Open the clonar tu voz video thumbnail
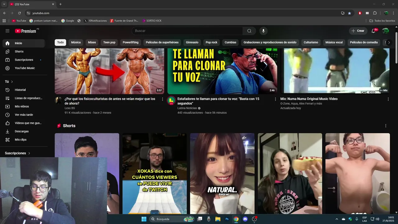 pyautogui.click(x=222, y=71)
